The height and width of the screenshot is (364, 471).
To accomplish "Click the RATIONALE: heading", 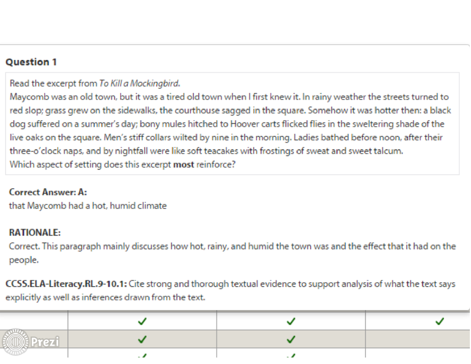I will point(35,232).
